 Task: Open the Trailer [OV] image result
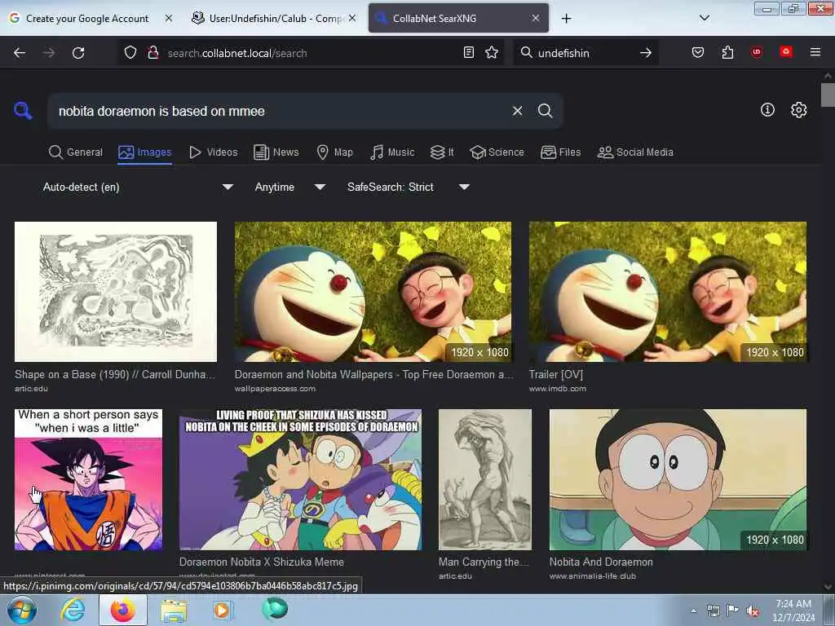[x=668, y=292]
